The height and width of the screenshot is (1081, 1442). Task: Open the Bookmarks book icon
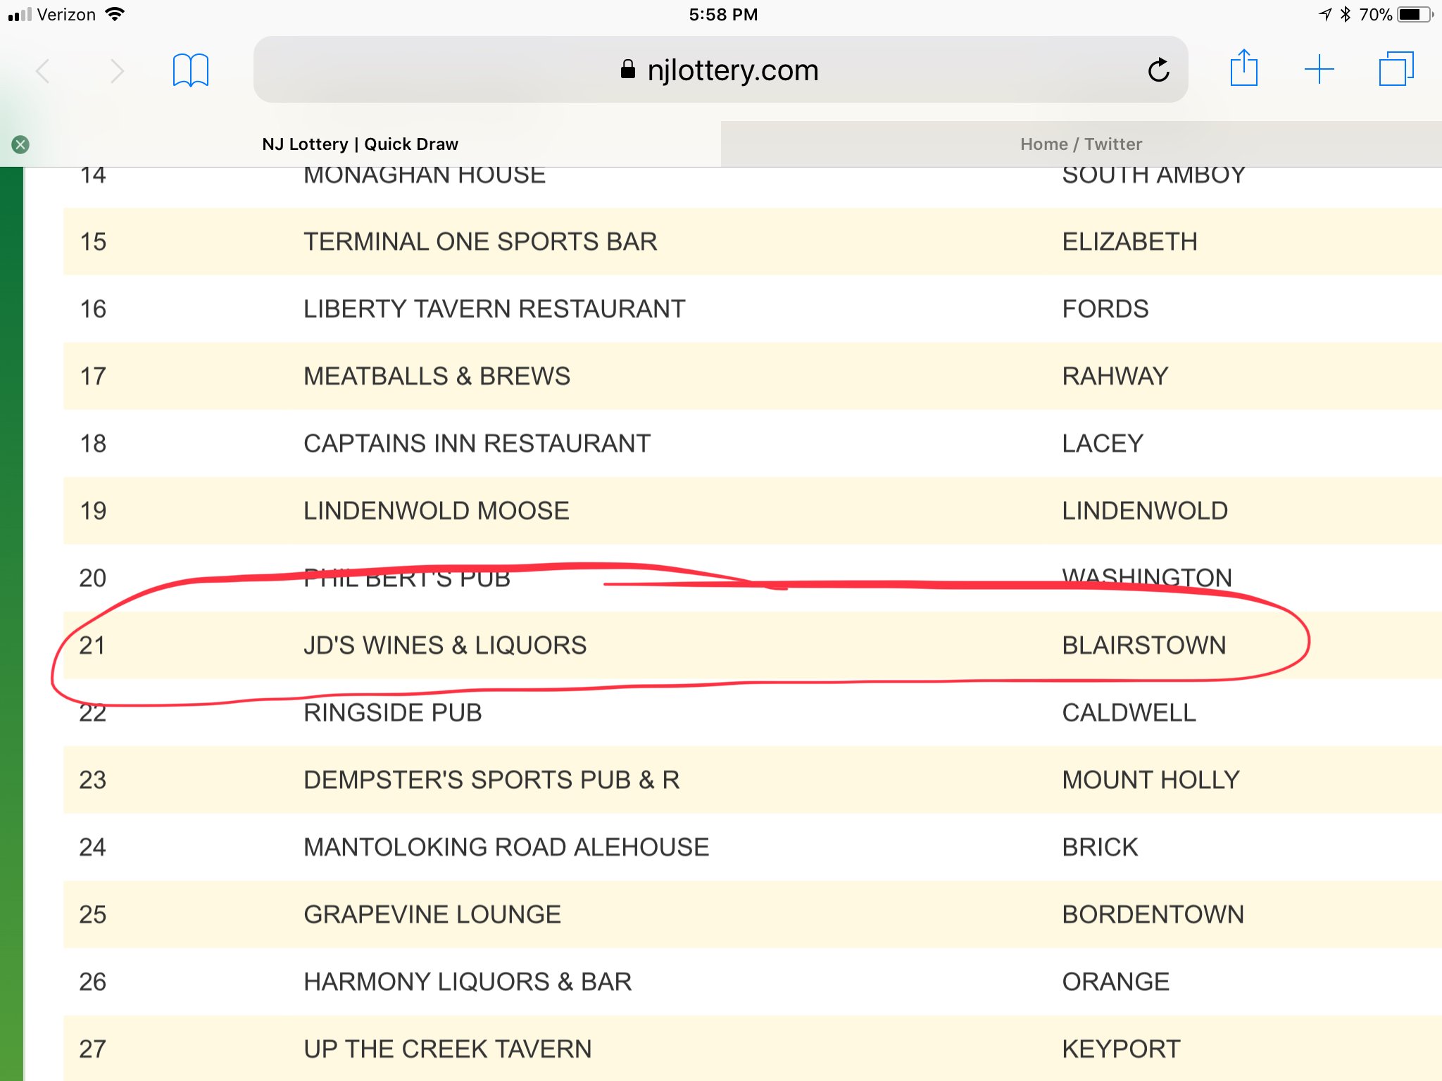coord(191,70)
